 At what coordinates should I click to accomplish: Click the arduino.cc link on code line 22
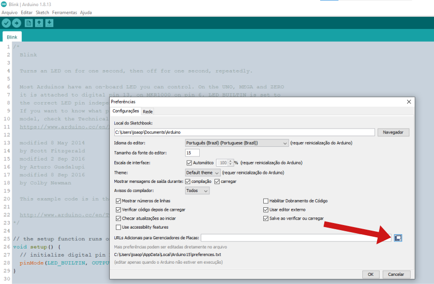pyautogui.click(x=64, y=215)
